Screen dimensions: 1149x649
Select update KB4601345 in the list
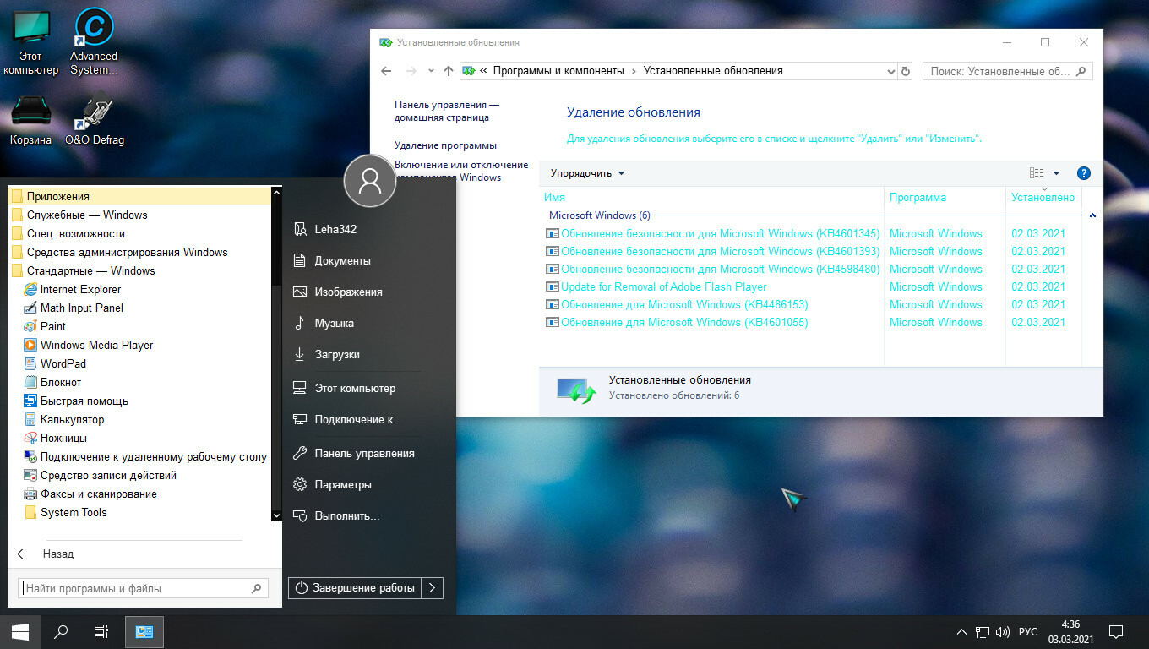coord(713,233)
